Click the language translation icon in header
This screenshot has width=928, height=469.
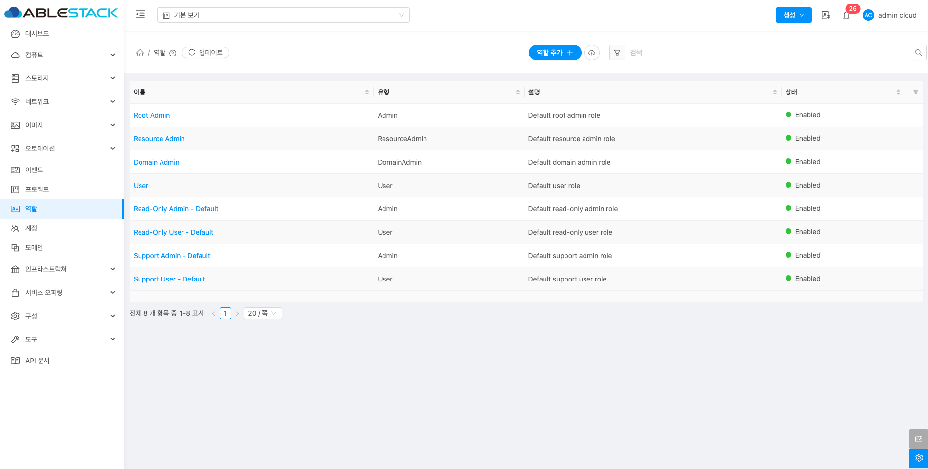click(826, 15)
